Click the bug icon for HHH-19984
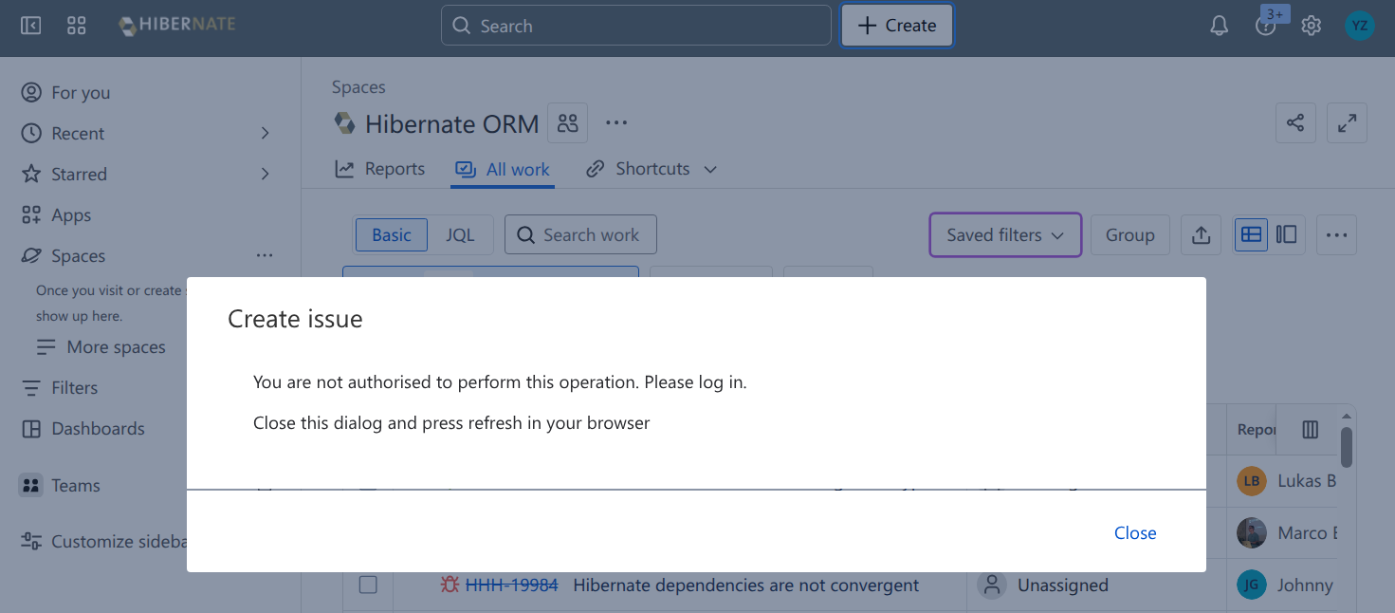This screenshot has width=1395, height=613. 450,585
